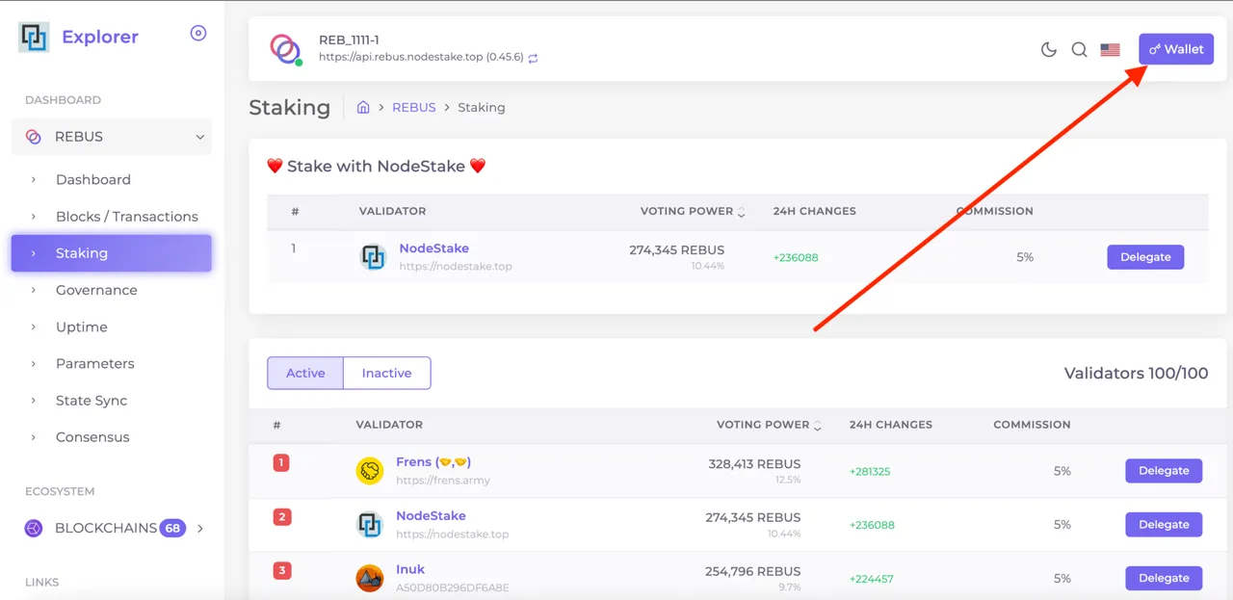
Task: Open Frens validator avatar
Action: tap(370, 470)
